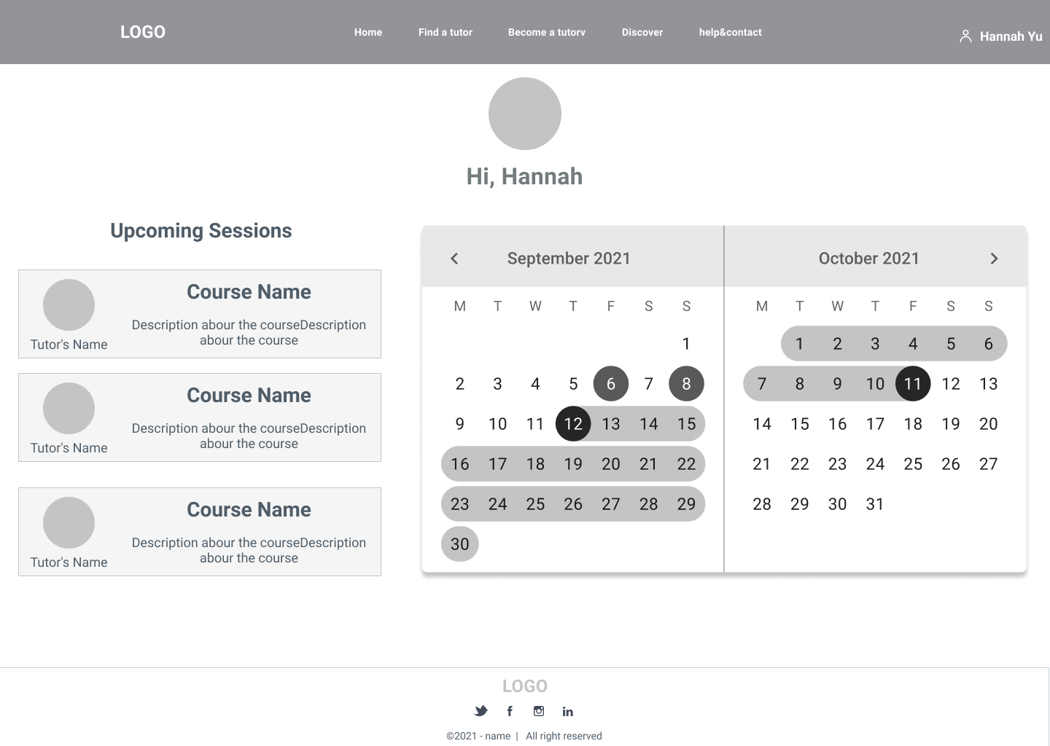Go to next month with right chevron

[x=994, y=259]
